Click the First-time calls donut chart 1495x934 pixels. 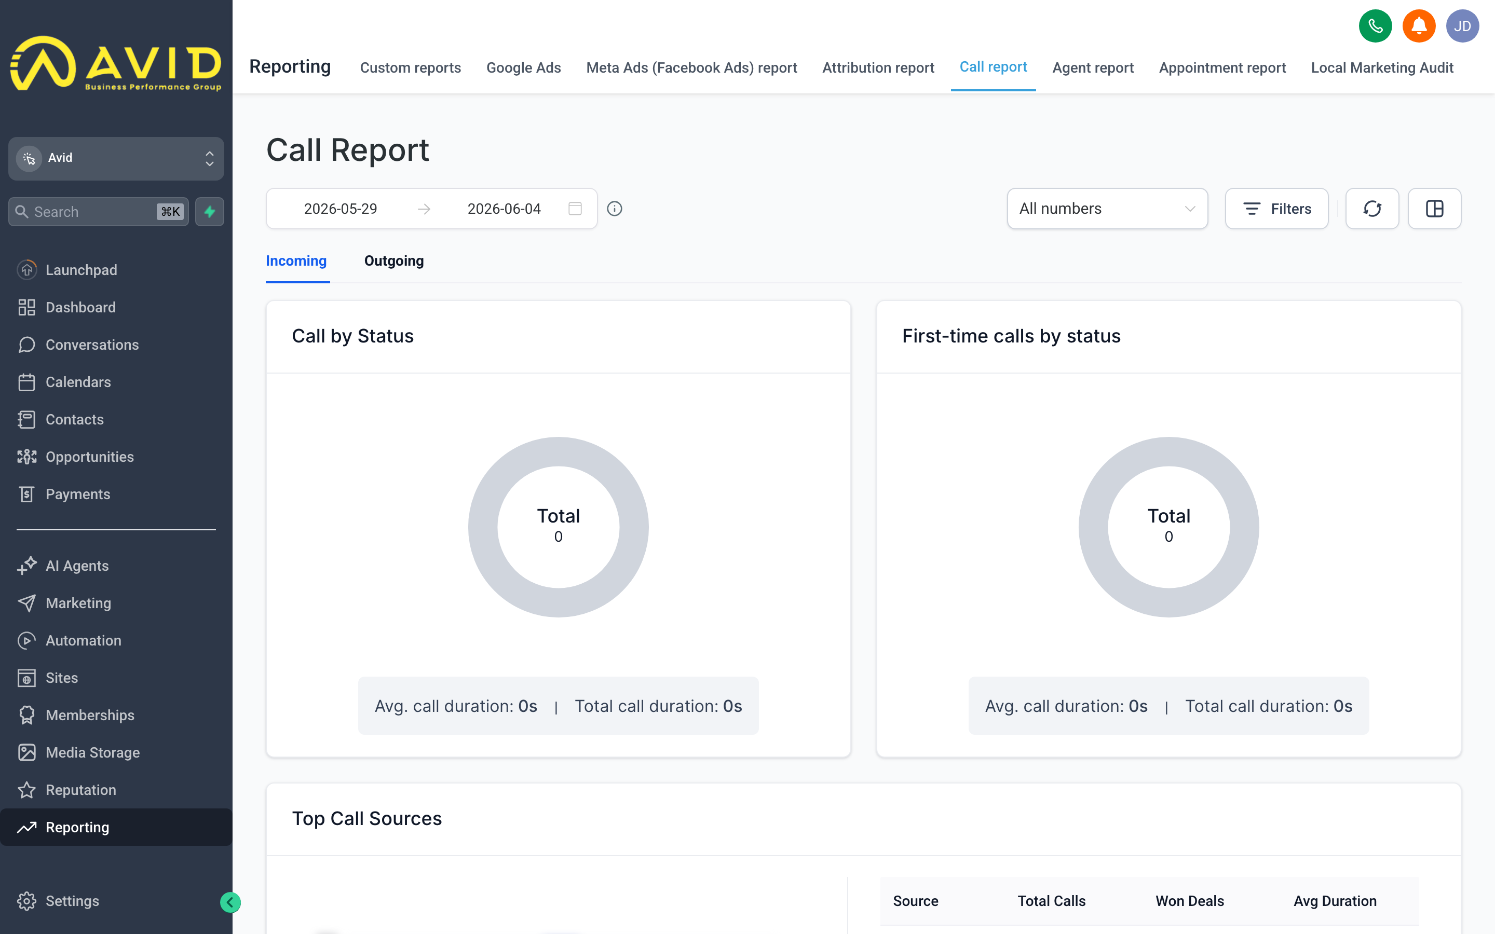click(x=1169, y=527)
